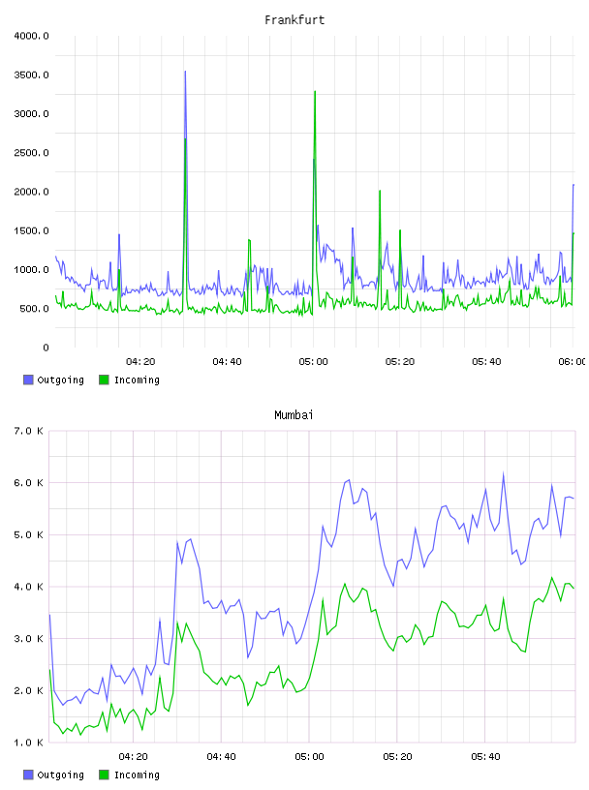
Task: Click Mumbai Incoming green legend swatch
Action: 104,775
